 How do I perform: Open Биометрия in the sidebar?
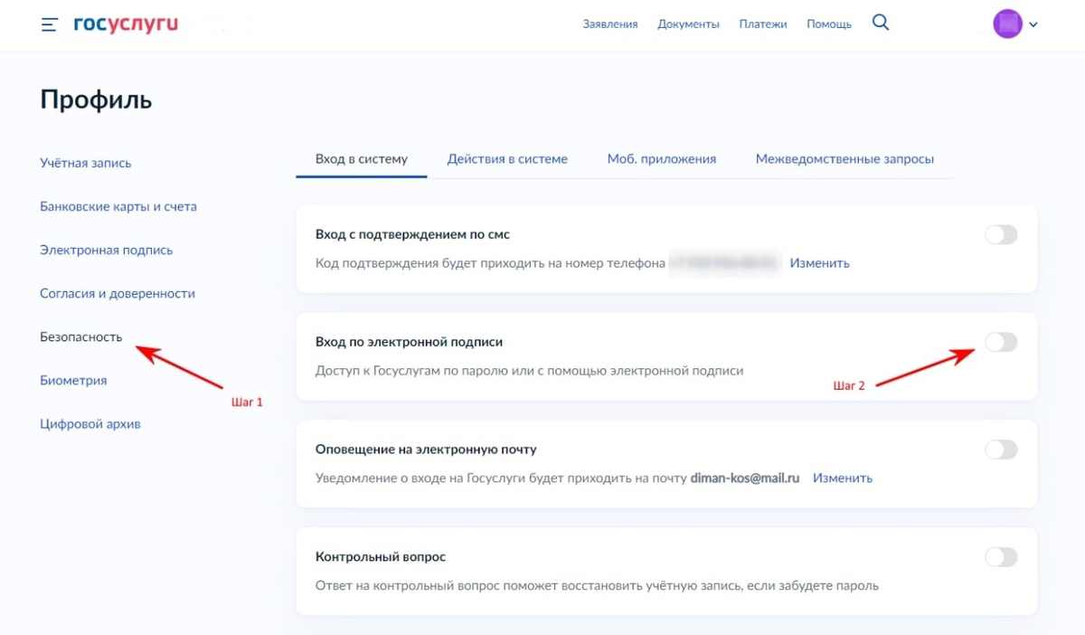coord(73,380)
